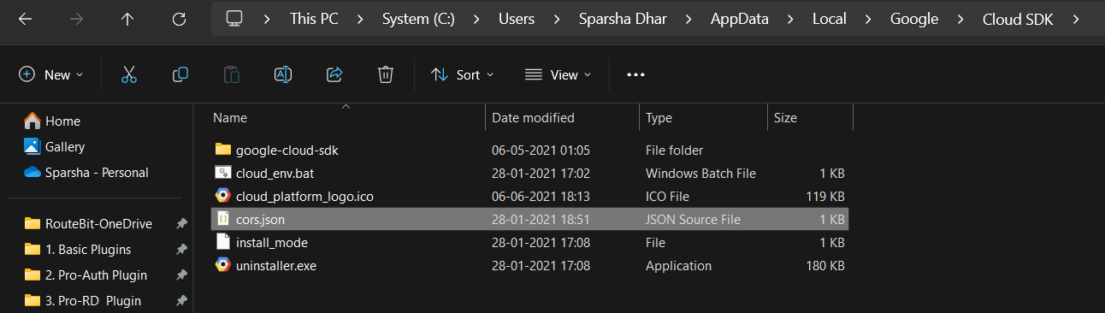Open the Sort options dropdown
The height and width of the screenshot is (313, 1105).
[x=463, y=74]
